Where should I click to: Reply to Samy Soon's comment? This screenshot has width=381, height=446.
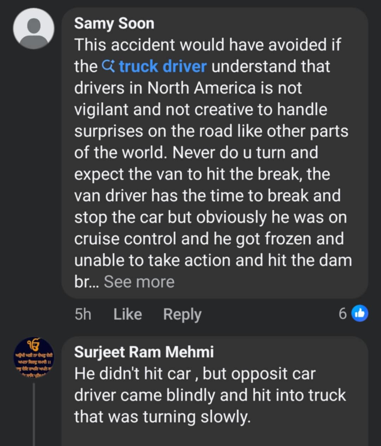point(182,314)
